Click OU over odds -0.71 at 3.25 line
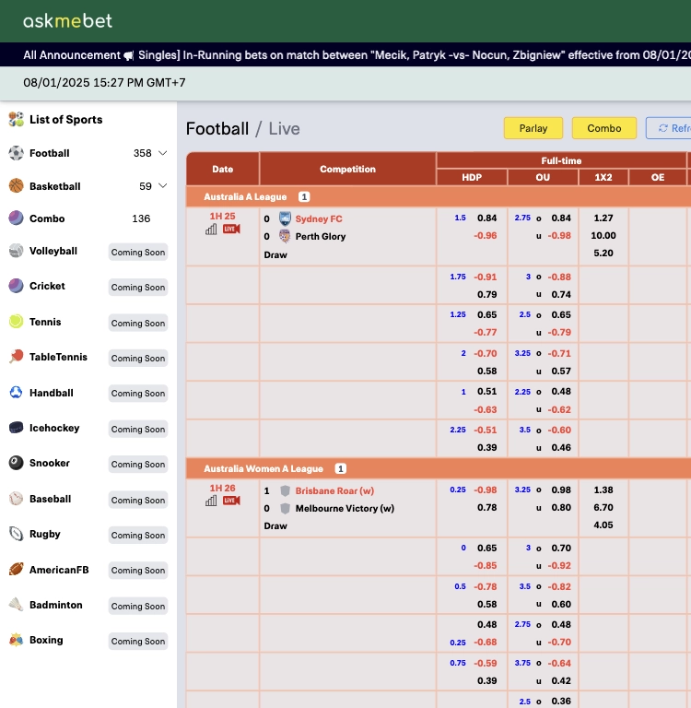The image size is (691, 708). coord(559,354)
